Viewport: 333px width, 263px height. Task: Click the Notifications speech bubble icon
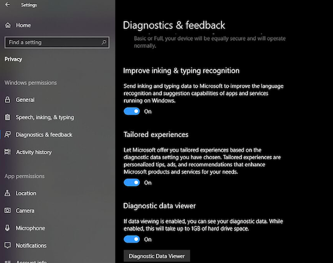[x=8, y=246]
